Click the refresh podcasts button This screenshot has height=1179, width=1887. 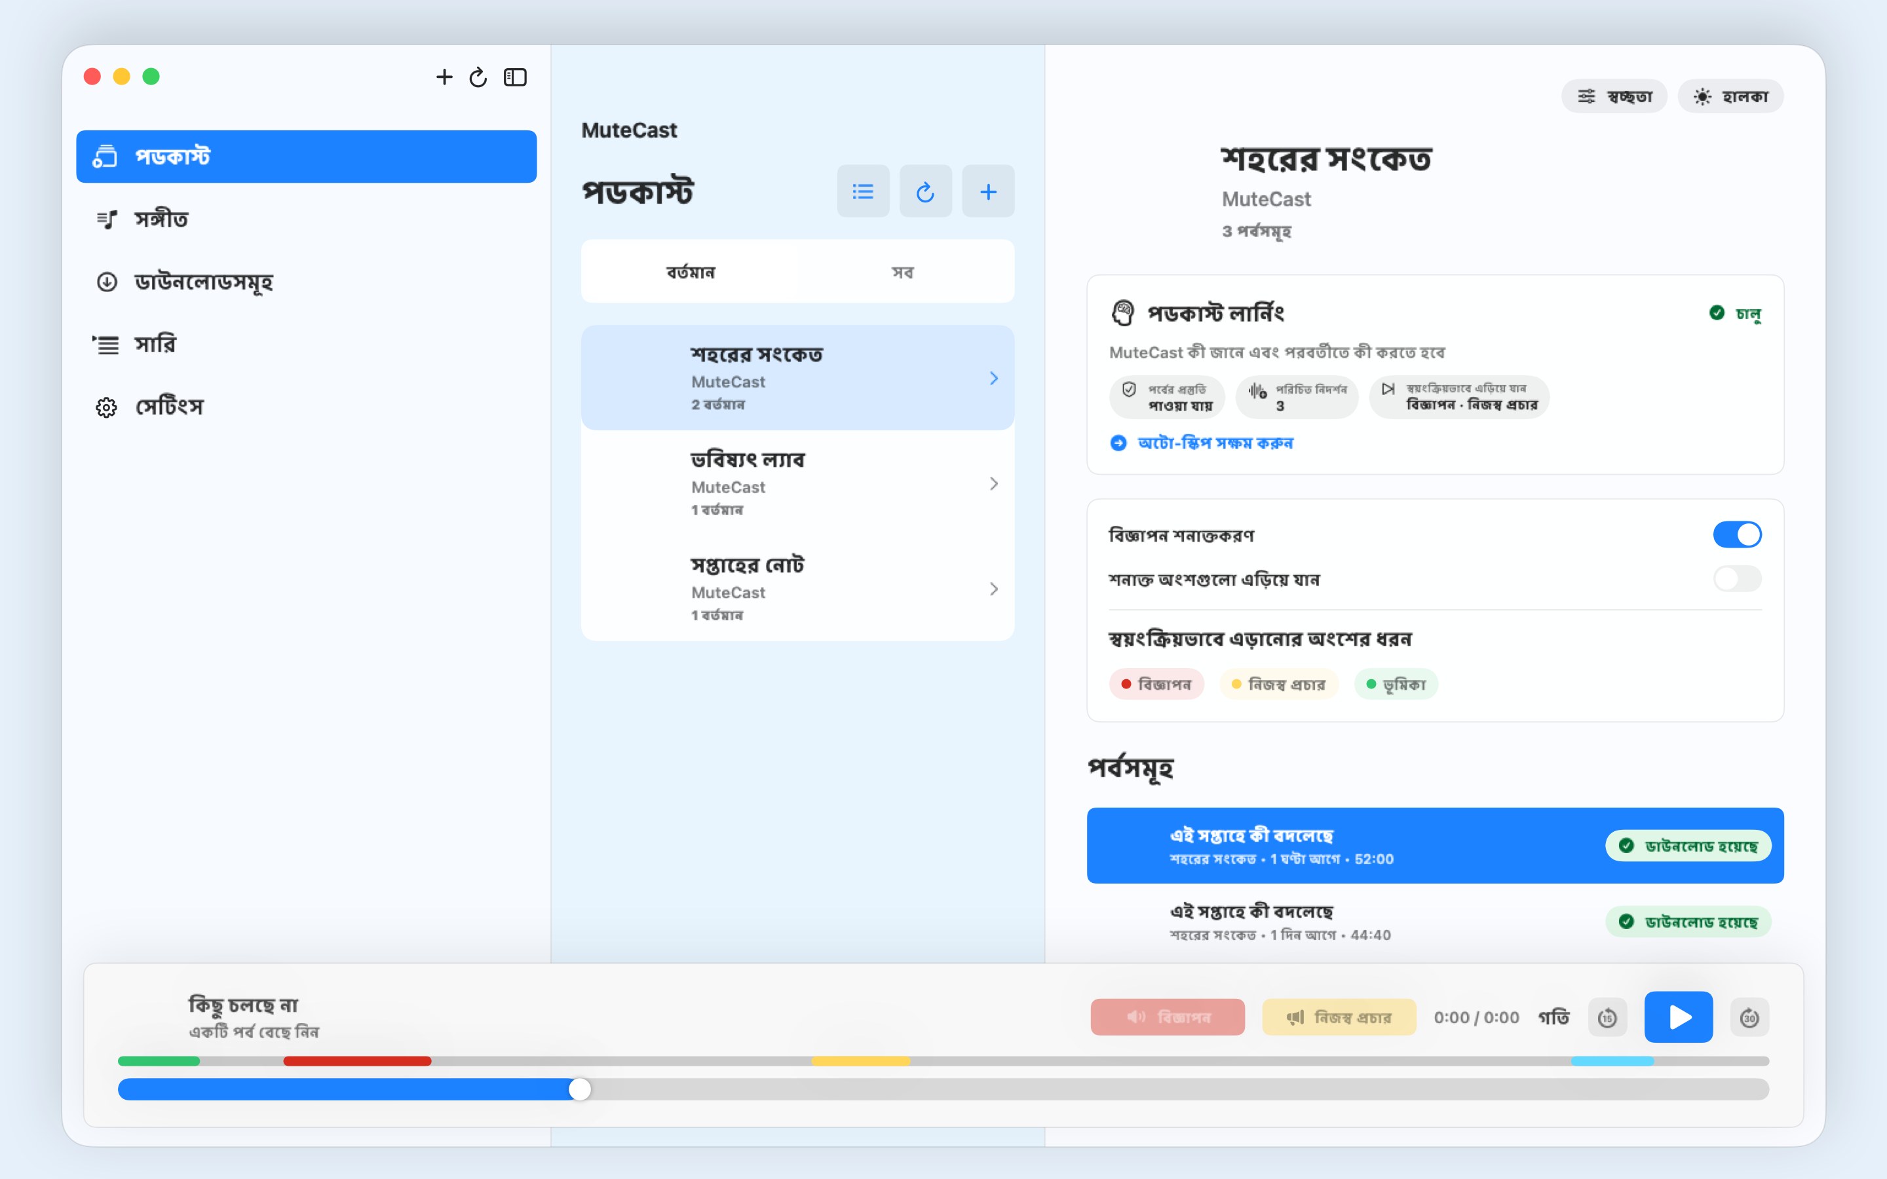coord(924,191)
